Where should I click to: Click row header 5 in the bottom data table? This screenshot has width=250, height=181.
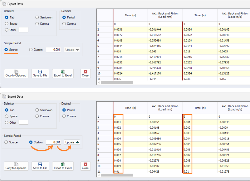[x=105, y=139]
